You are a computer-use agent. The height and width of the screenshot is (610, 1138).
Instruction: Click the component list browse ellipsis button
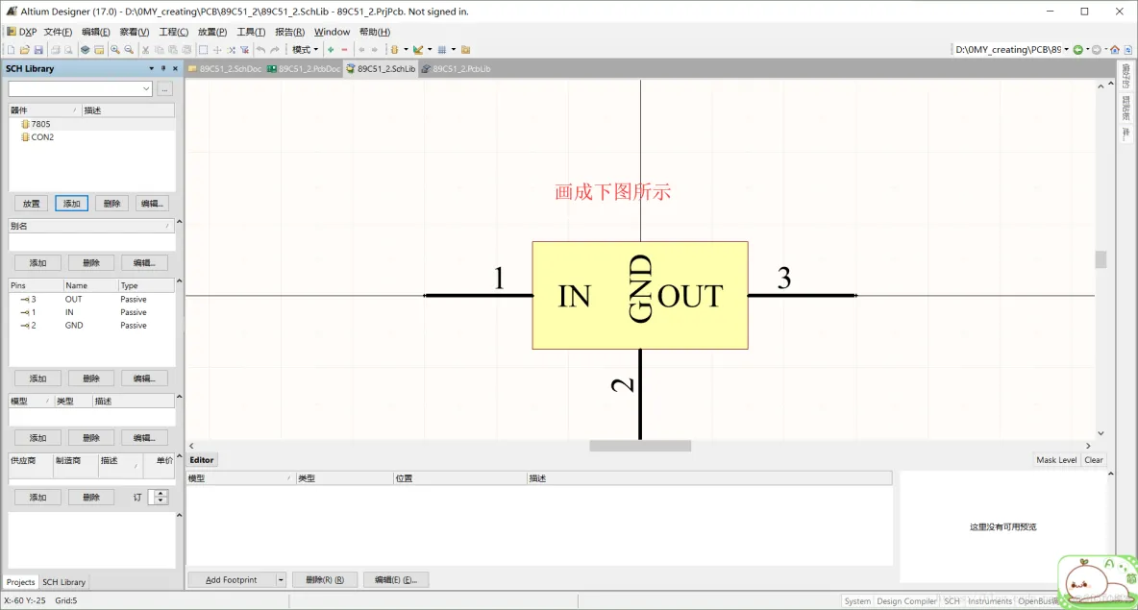tap(164, 89)
